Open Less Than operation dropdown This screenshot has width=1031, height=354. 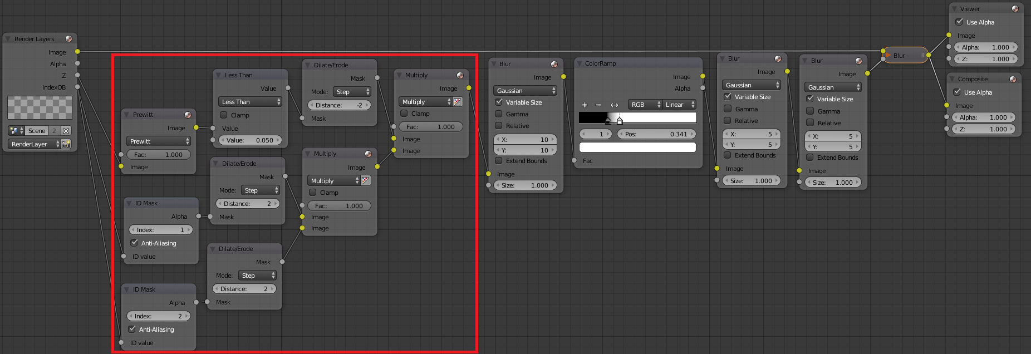pyautogui.click(x=250, y=102)
